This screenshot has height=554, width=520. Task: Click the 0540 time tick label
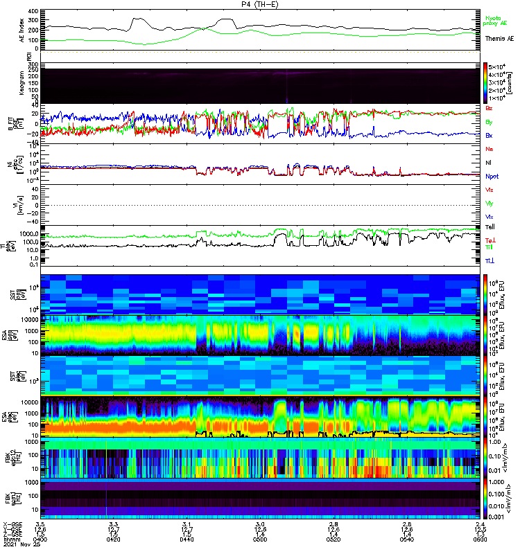click(407, 539)
